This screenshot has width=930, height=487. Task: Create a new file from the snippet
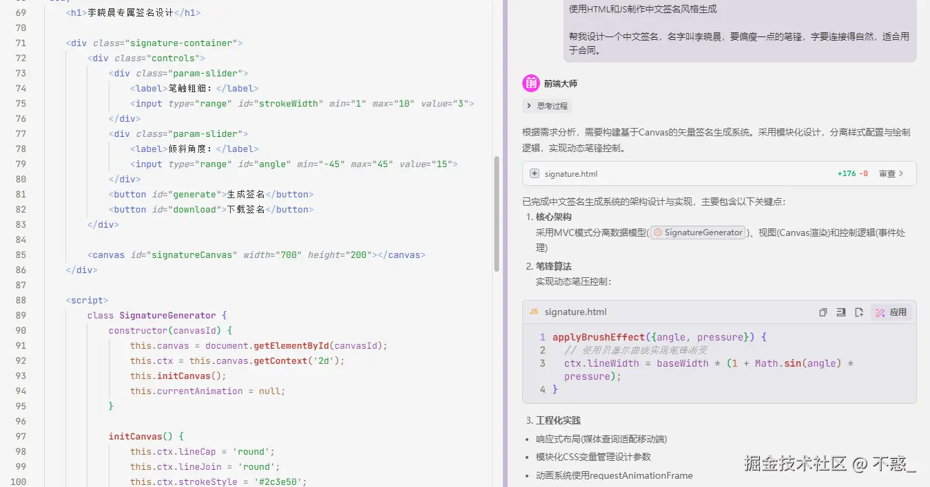(858, 312)
